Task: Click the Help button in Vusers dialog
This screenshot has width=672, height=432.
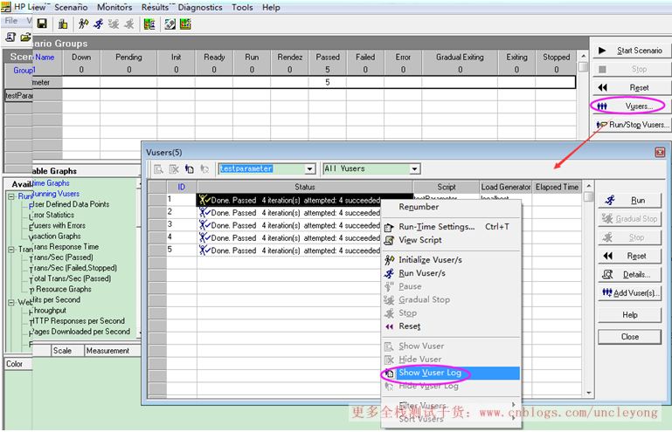Action: pyautogui.click(x=629, y=315)
